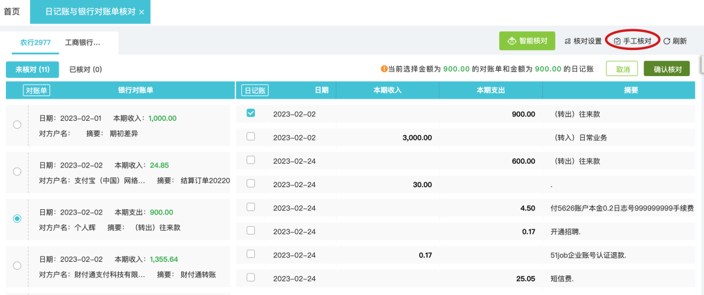Close the 日记账与银行对账单核对 tab

tap(142, 12)
